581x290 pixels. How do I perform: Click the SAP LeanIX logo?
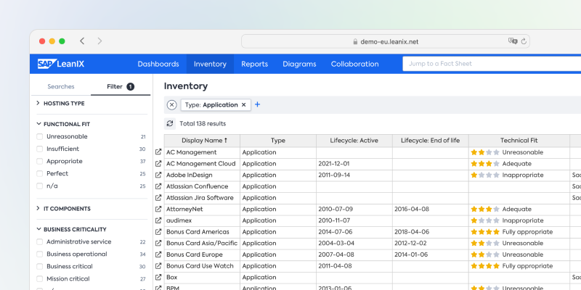pyautogui.click(x=61, y=64)
